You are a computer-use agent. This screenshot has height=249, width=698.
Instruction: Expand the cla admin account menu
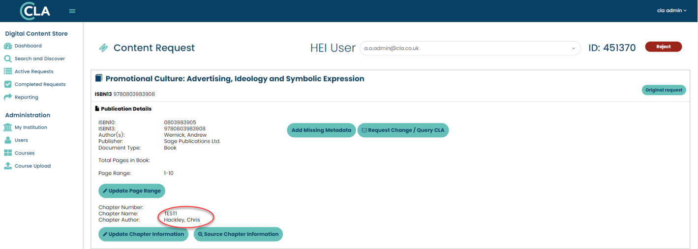(x=671, y=10)
